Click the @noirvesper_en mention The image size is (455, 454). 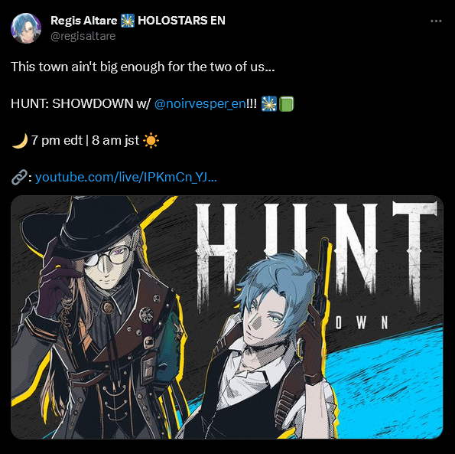(200, 103)
